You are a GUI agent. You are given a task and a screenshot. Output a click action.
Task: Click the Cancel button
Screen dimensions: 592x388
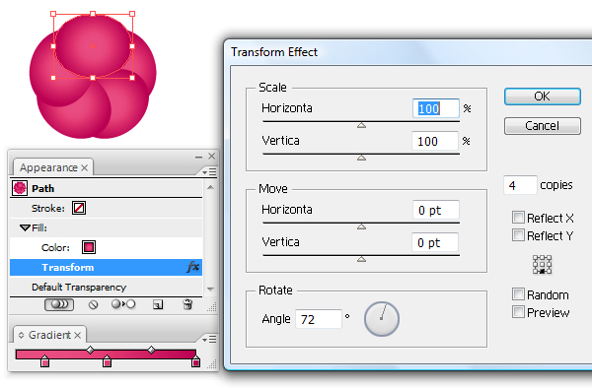542,126
